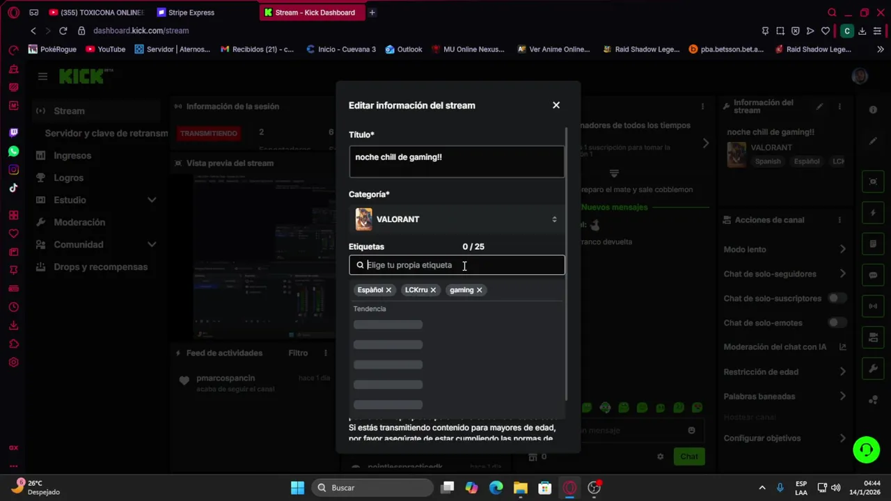Open YouTube bookmark
The image size is (891, 501).
[105, 49]
